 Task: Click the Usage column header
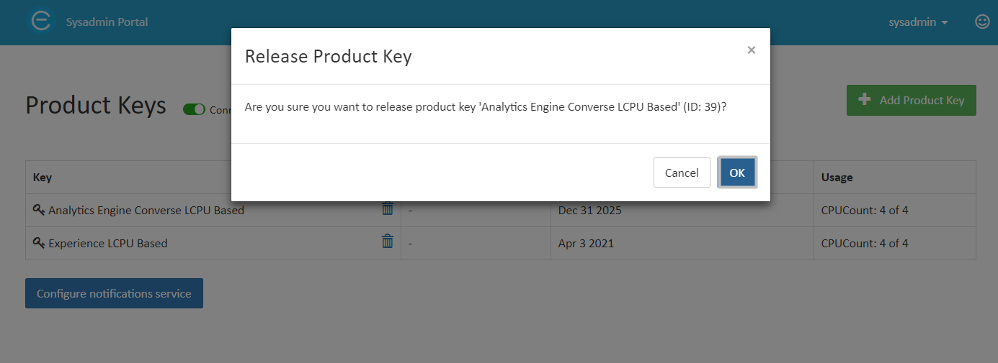(x=837, y=177)
